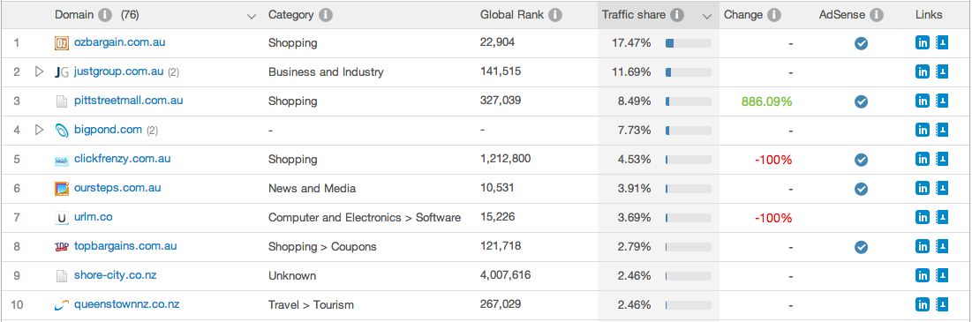Click info icon beside Change header
Viewport: 972px width, 322px height.
773,15
